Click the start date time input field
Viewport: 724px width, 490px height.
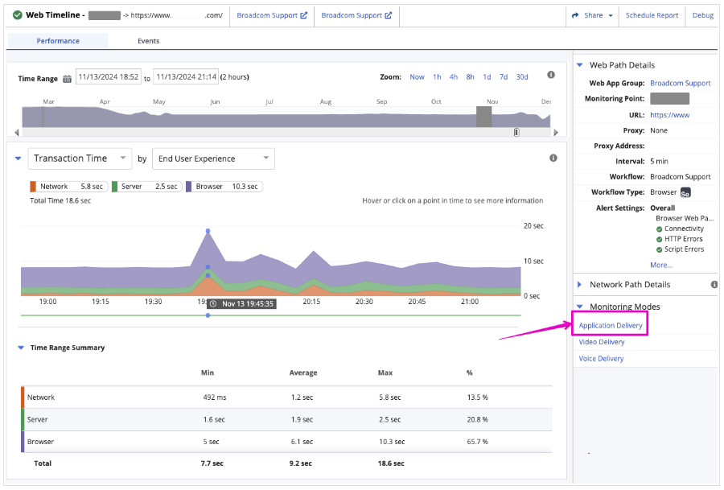click(x=108, y=77)
